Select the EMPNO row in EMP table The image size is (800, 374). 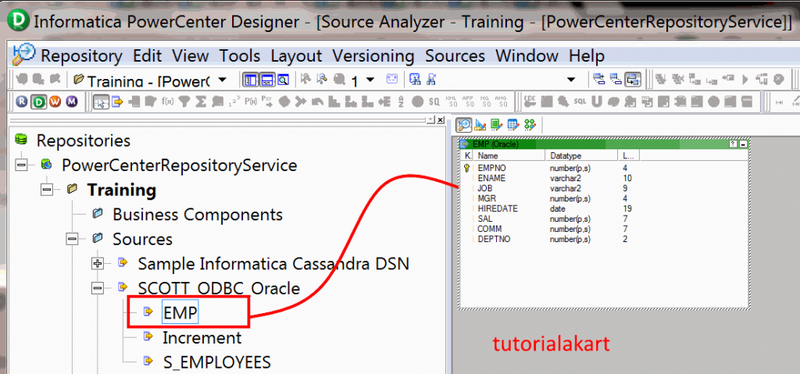(x=604, y=167)
